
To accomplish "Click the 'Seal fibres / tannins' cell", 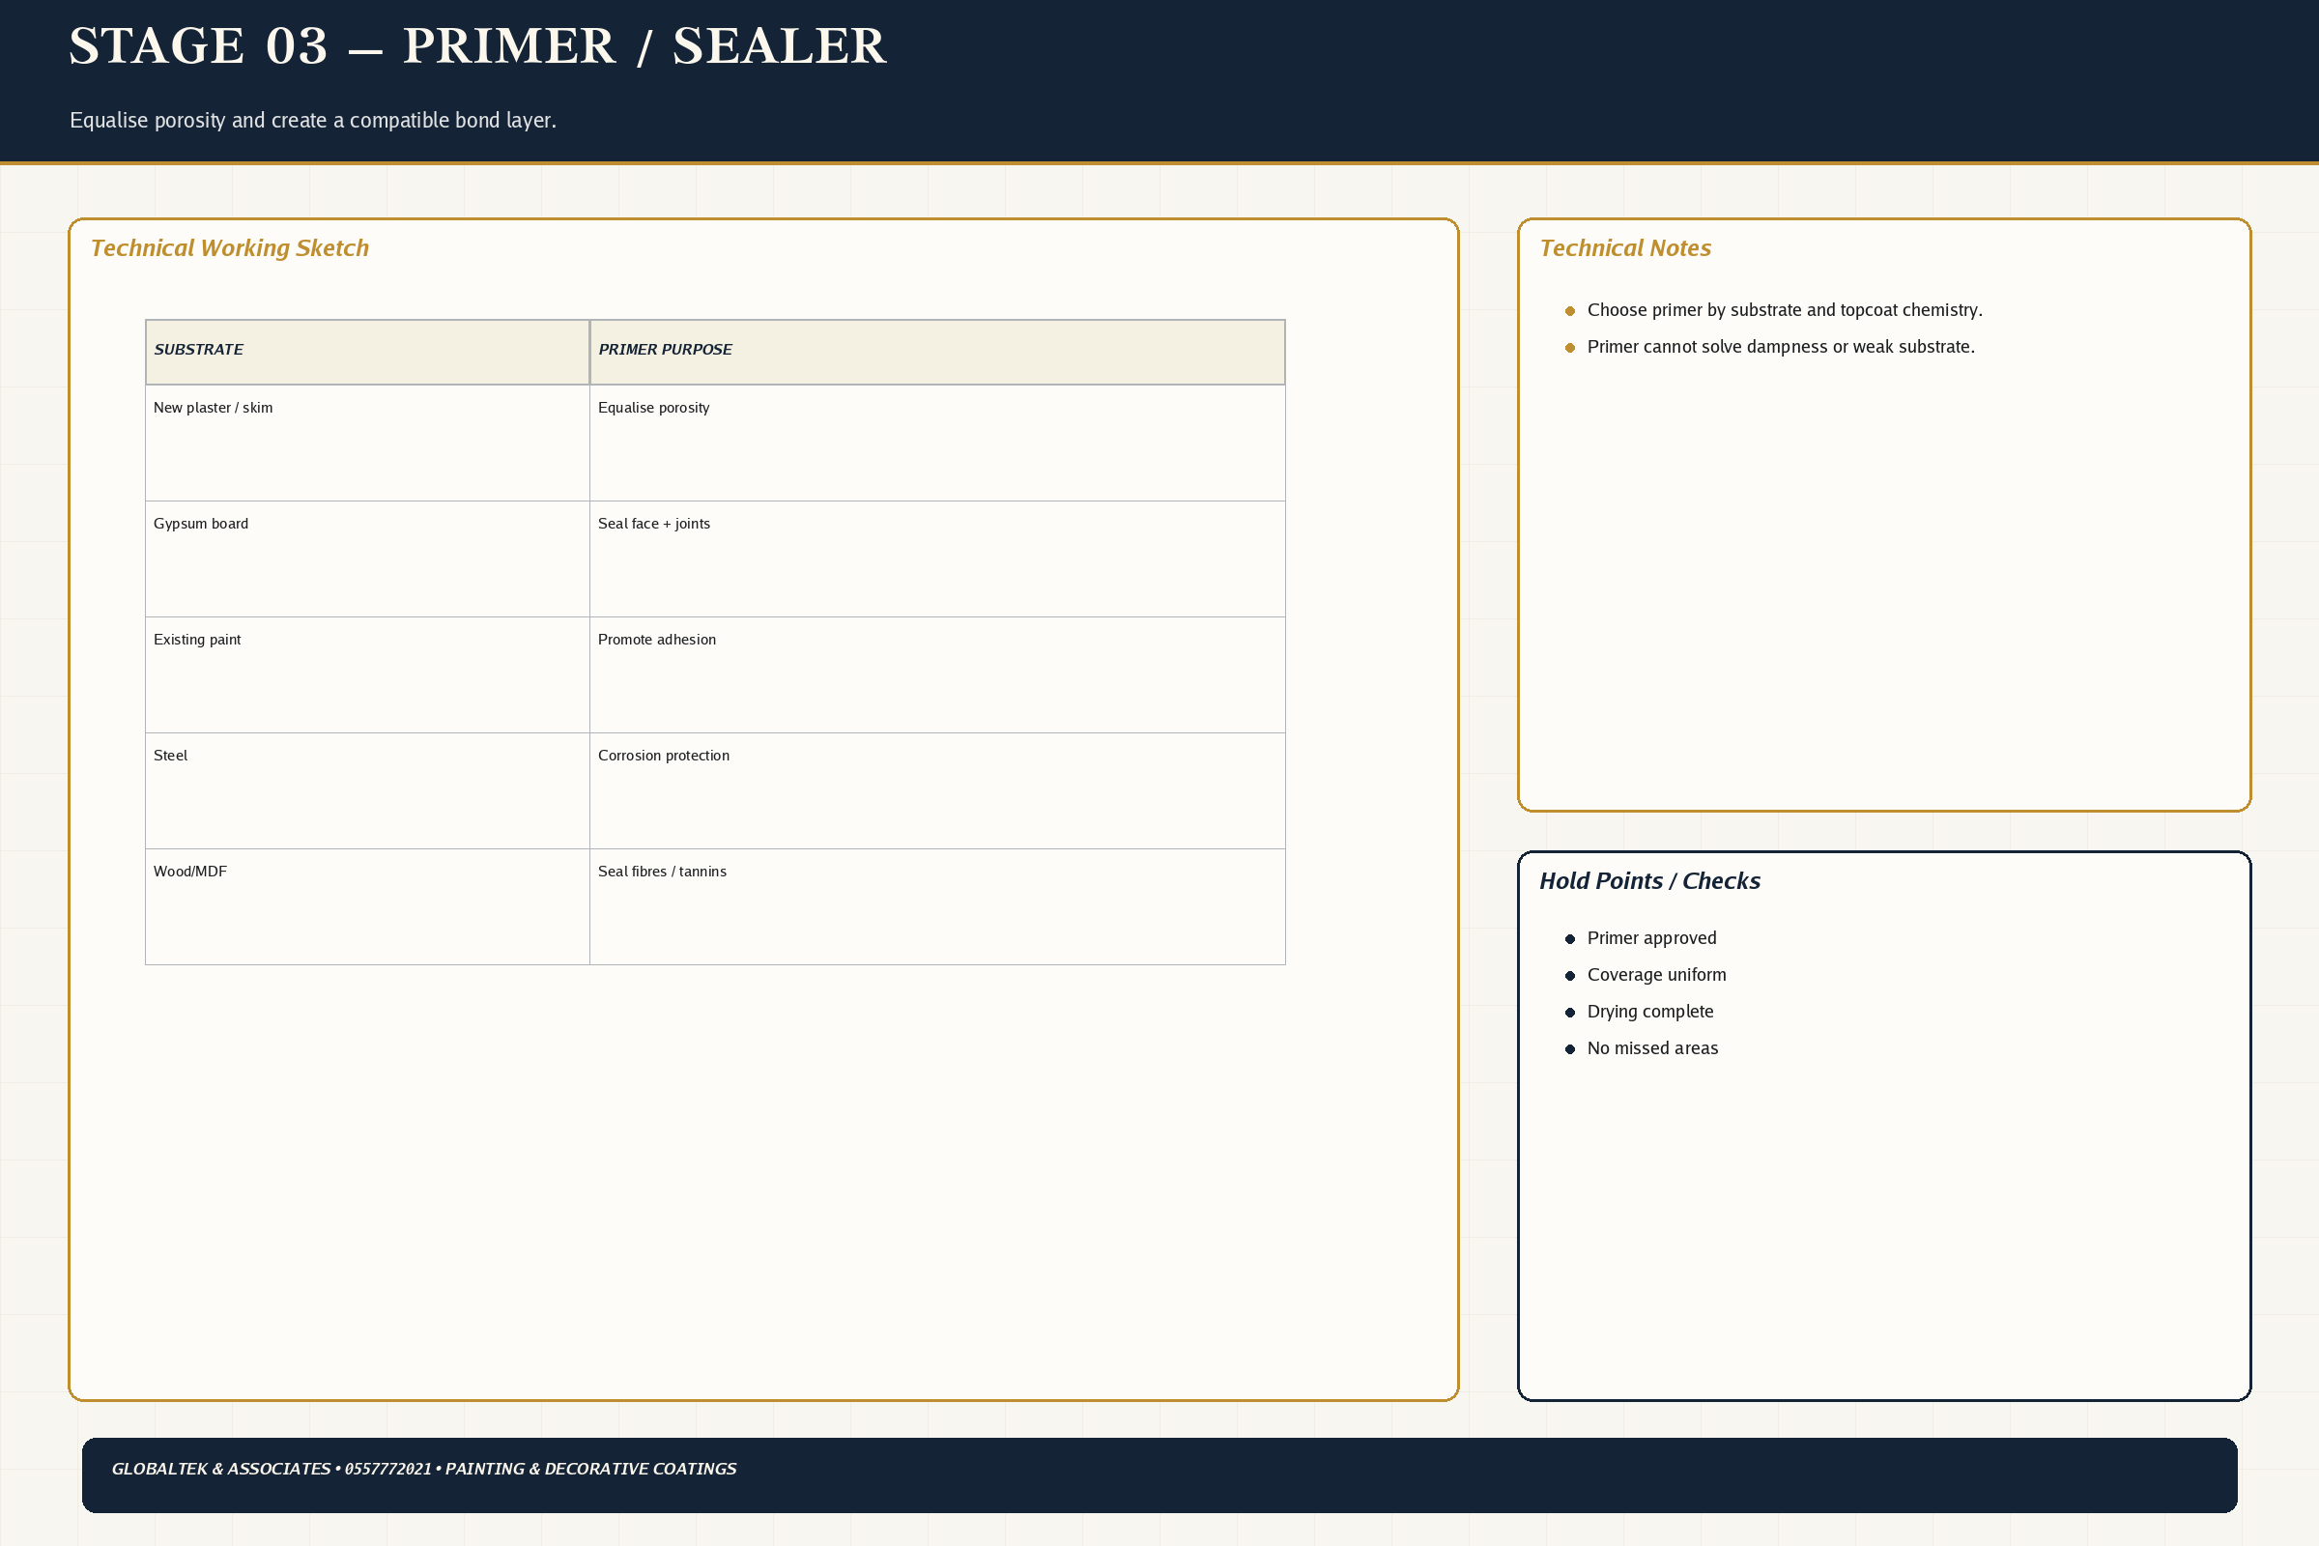I will pyautogui.click(x=937, y=907).
